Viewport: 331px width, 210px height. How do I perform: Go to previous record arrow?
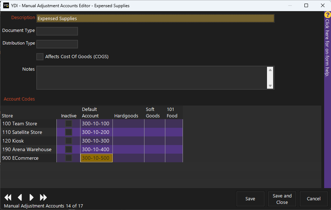[20, 197]
